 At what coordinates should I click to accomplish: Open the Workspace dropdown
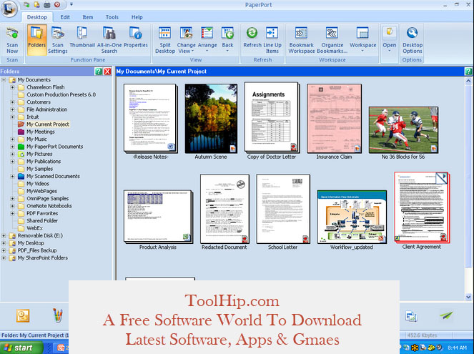click(362, 39)
